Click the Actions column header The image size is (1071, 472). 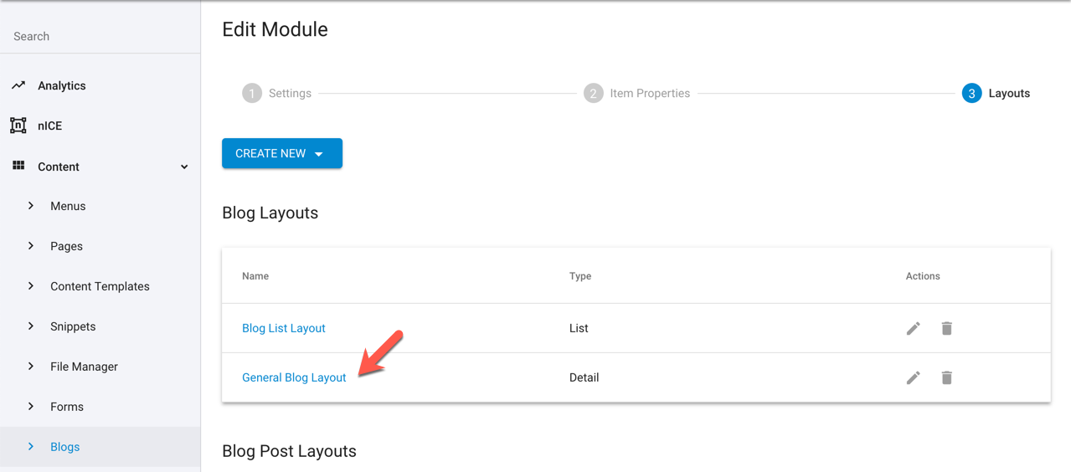click(x=923, y=275)
